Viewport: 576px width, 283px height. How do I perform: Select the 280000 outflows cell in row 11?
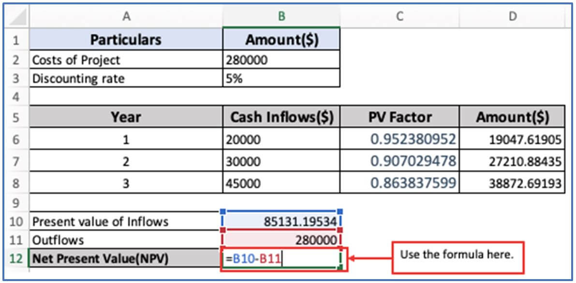point(281,240)
